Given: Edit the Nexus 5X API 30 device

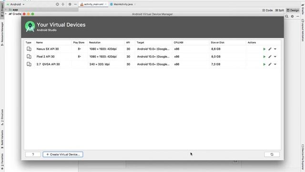Looking at the screenshot, I should 270,49.
